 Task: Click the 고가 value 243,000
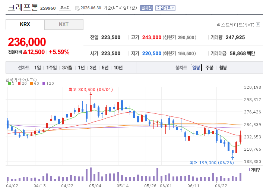point(152,37)
